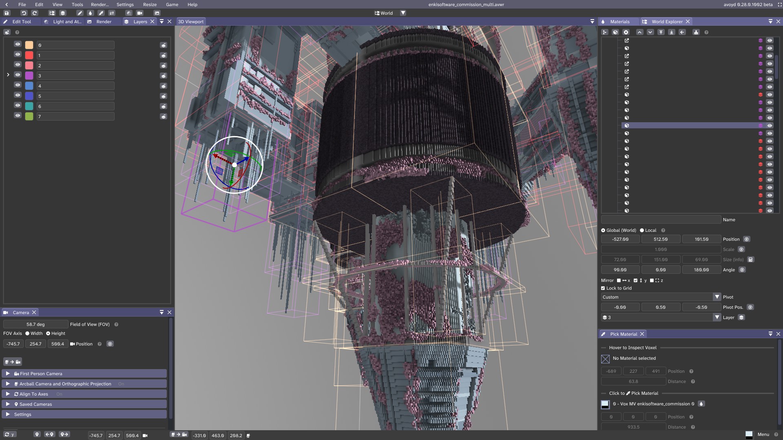
Task: Select the Local coordinates radio button
Action: (x=642, y=230)
